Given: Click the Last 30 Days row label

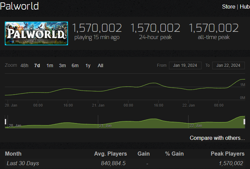Looking at the screenshot, I should click(23, 164).
